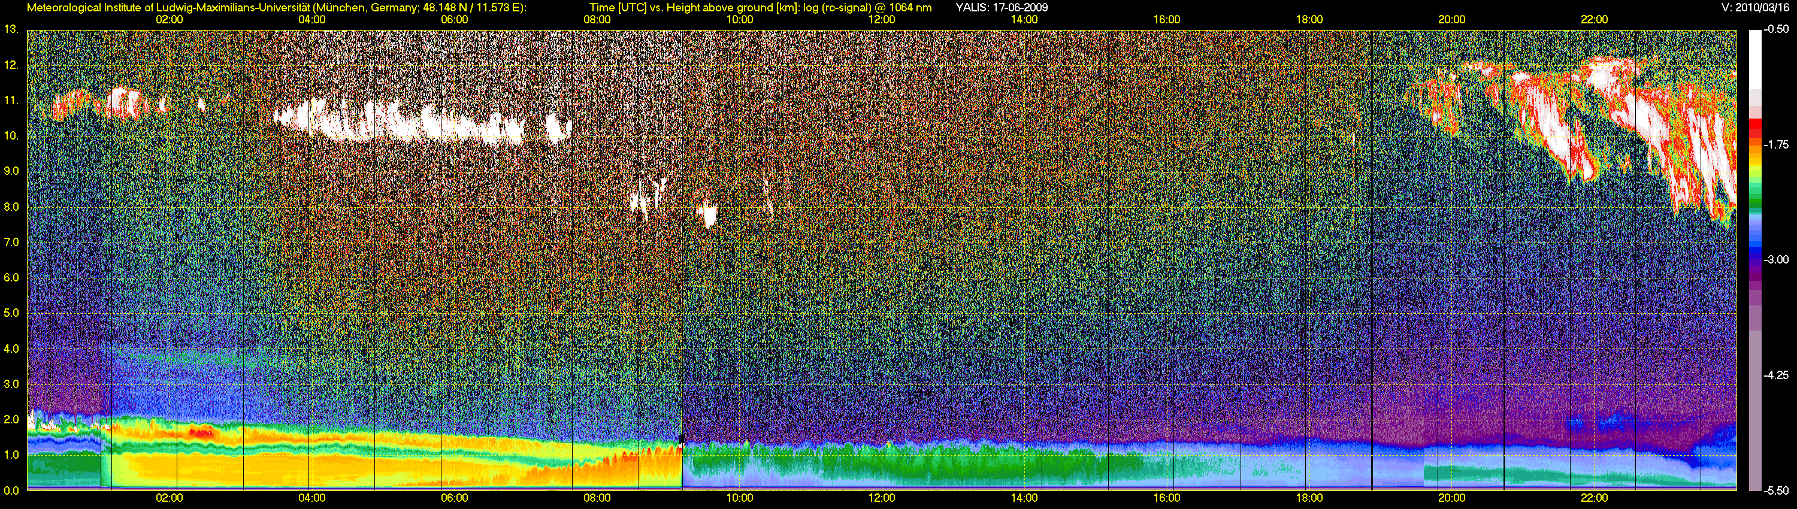
Task: Select the 04:00 tick label on the bottom axis
Action: pos(312,499)
